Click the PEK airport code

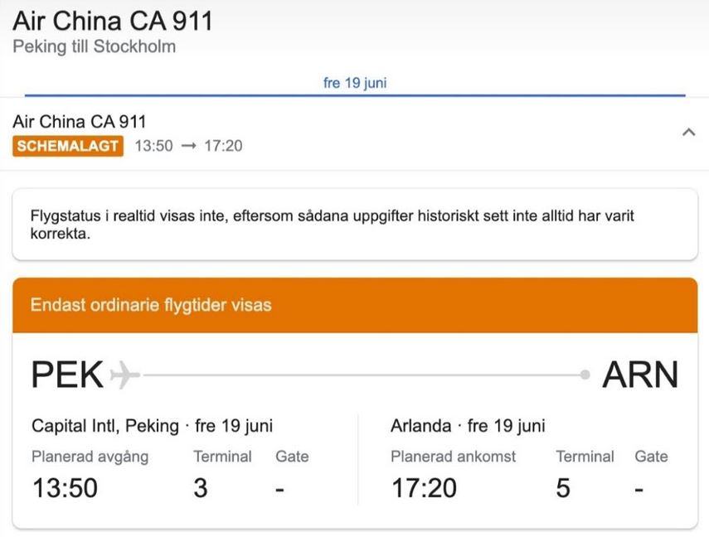click(x=67, y=375)
